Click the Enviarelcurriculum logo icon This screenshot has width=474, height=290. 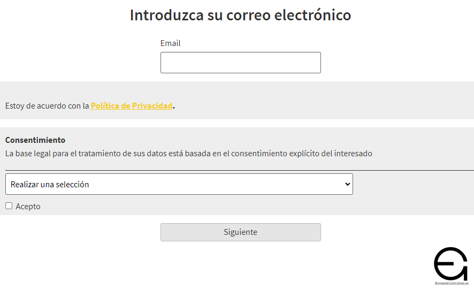(x=450, y=263)
